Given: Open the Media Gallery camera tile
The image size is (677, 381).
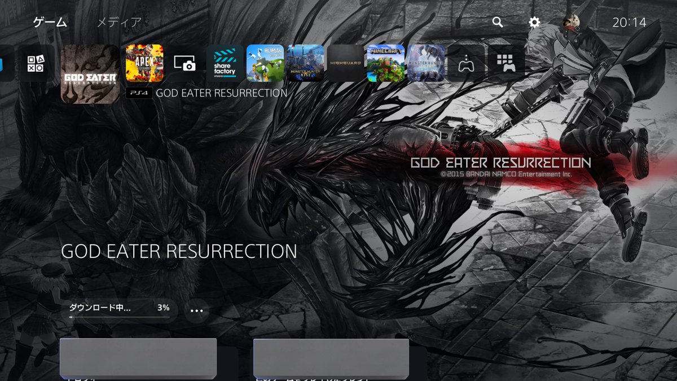Looking at the screenshot, I should point(185,64).
